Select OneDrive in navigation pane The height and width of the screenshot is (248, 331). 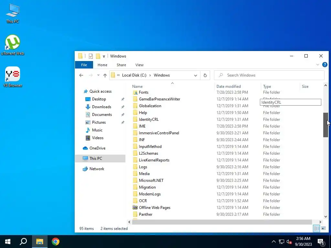click(97, 148)
